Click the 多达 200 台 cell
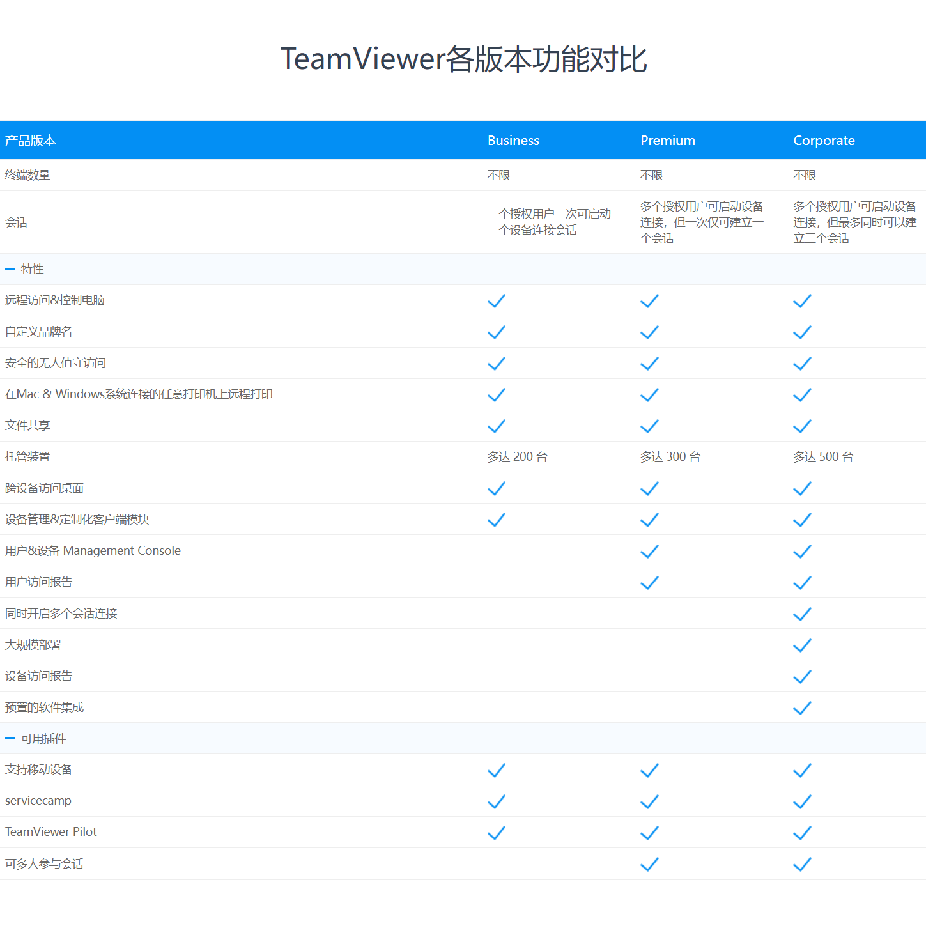 pyautogui.click(x=517, y=457)
